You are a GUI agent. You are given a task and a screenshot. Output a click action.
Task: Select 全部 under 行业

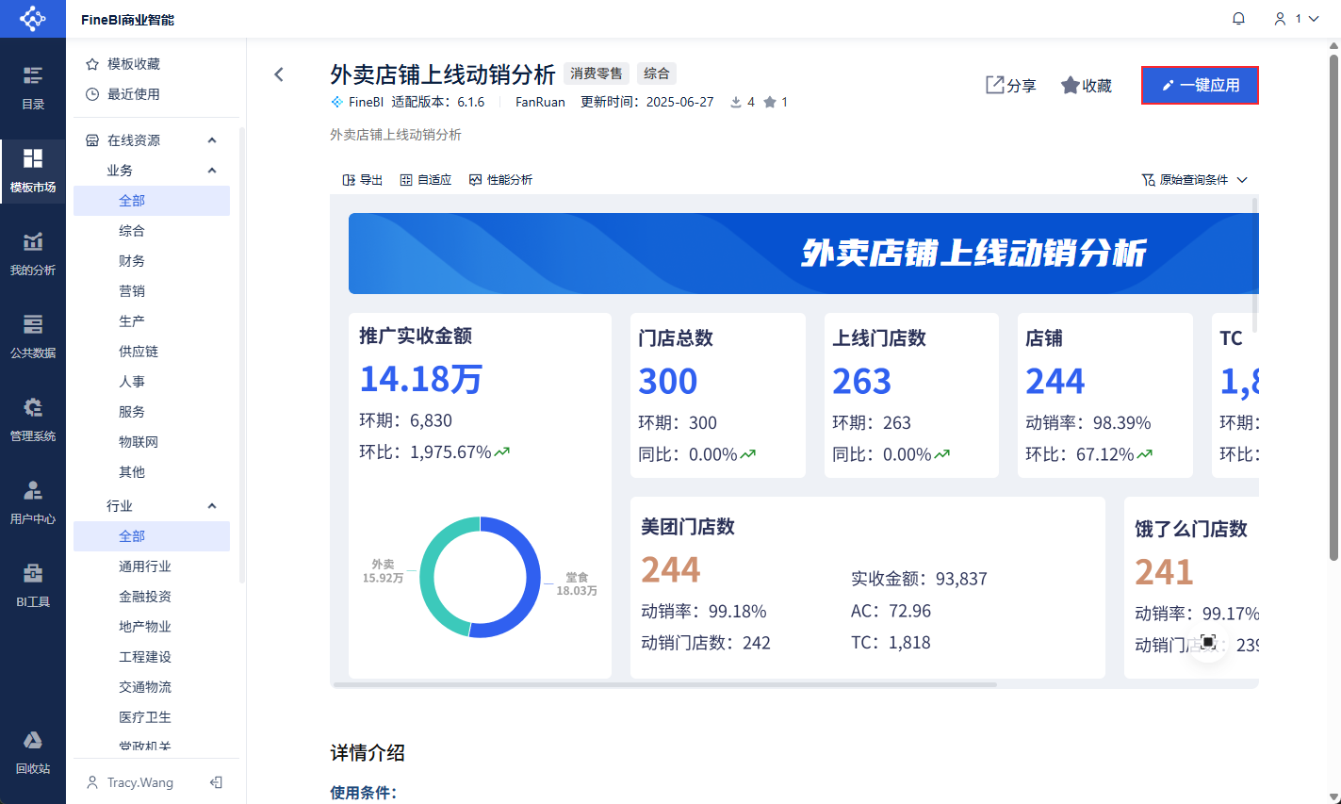point(152,536)
